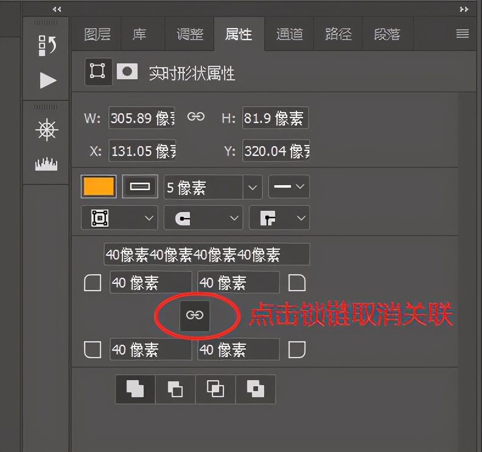Choose Combine Shapes path operation

(x=135, y=389)
